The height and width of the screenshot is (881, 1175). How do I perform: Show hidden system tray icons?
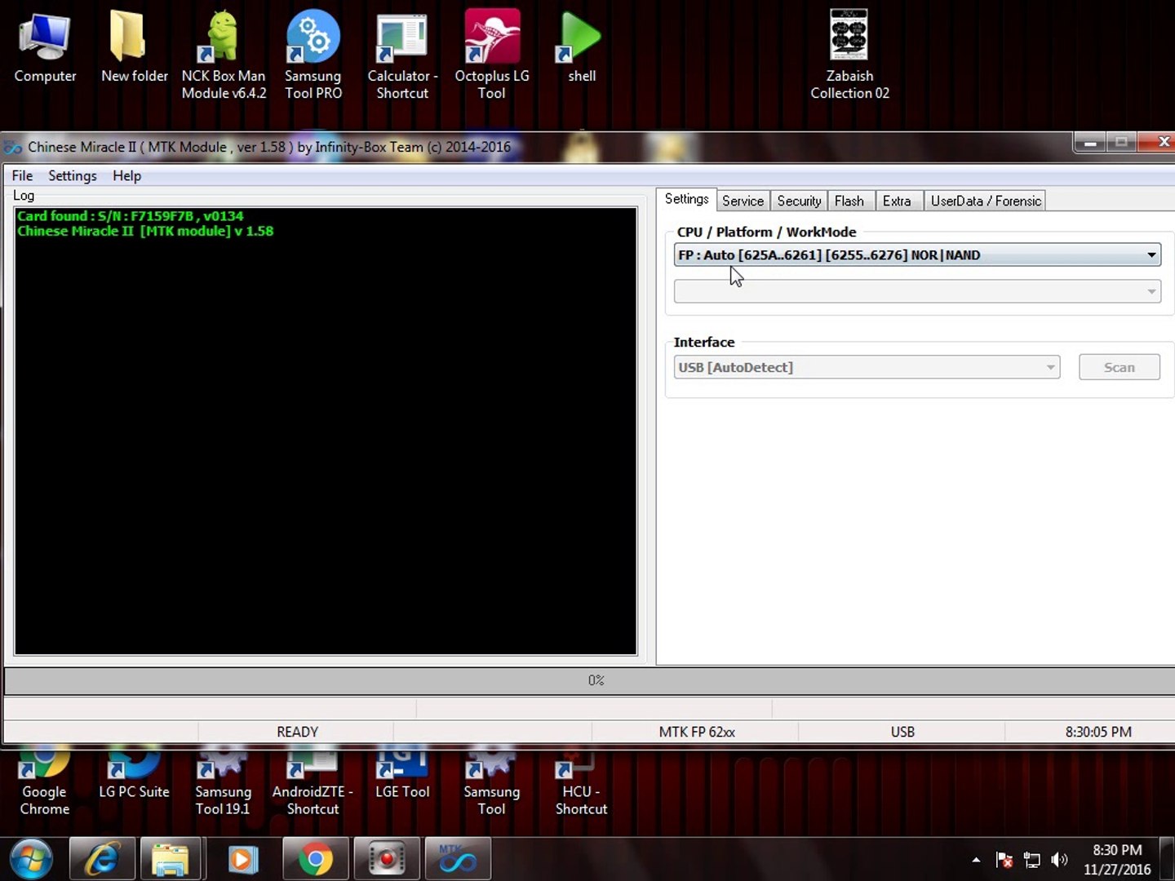tap(976, 860)
